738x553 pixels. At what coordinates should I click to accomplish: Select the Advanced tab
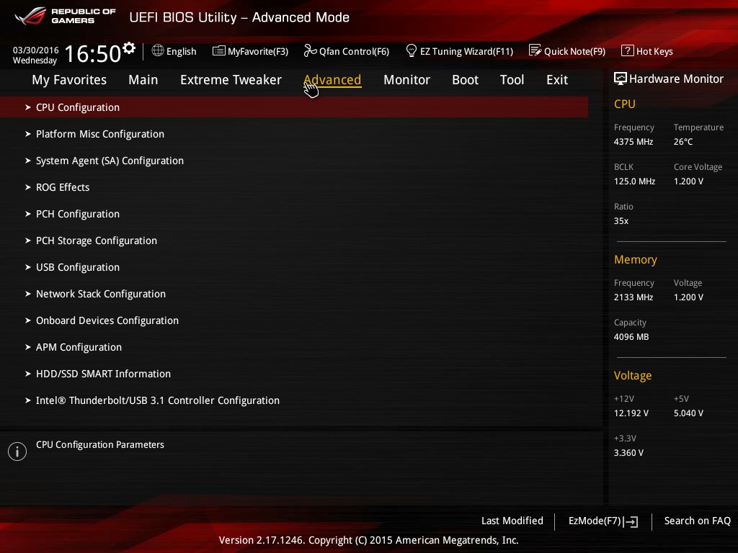[332, 80]
